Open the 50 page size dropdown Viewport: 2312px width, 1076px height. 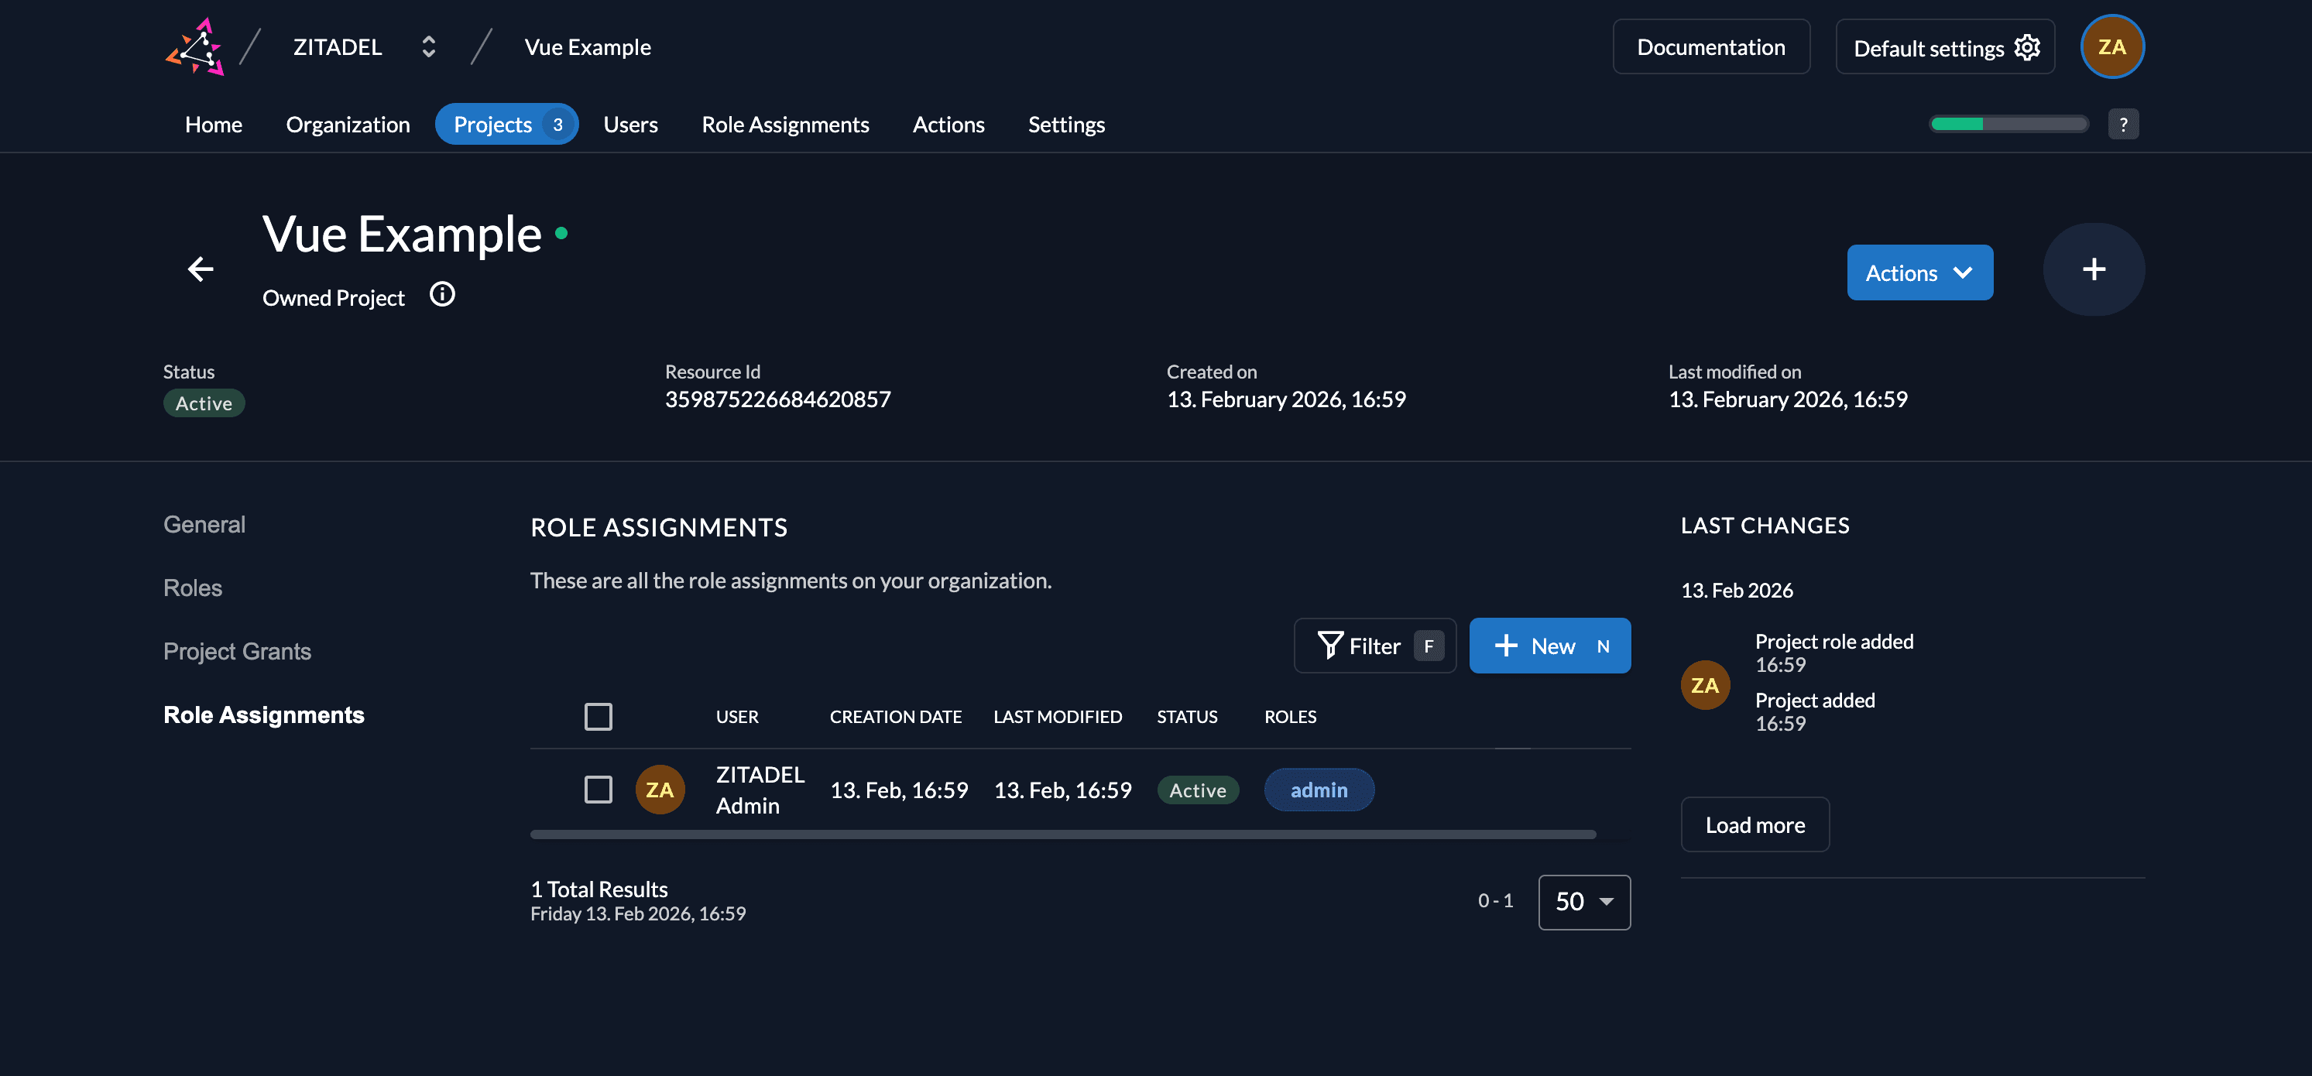[x=1583, y=901]
